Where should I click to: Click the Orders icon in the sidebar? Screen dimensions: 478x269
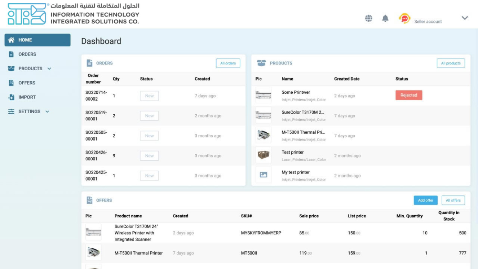[x=11, y=54]
